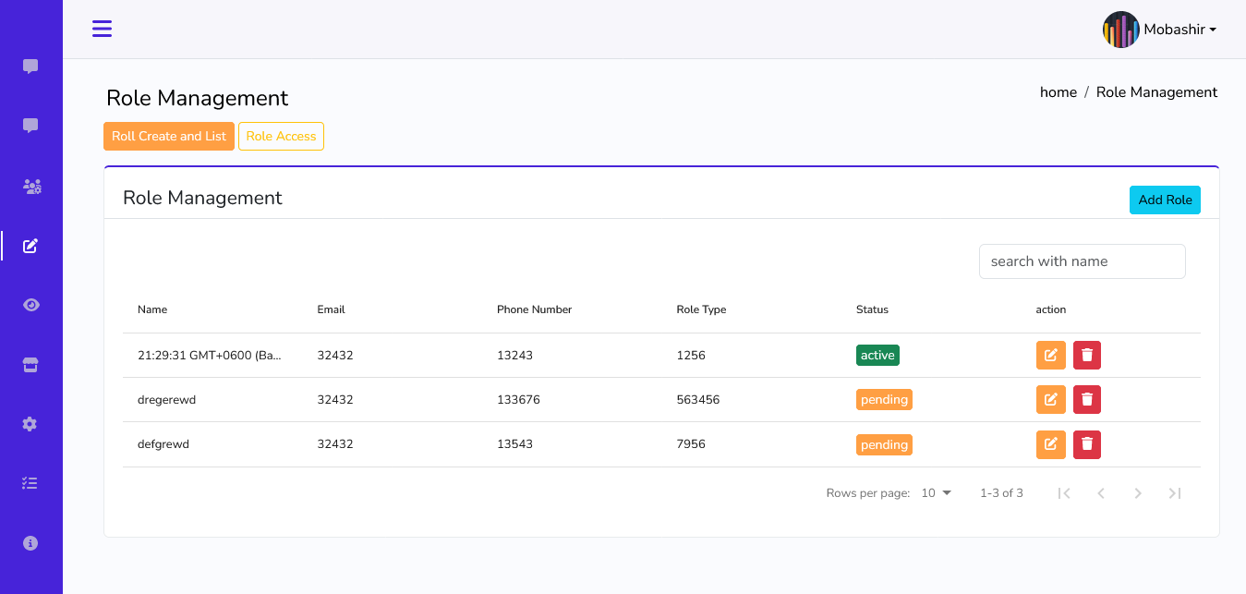The height and width of the screenshot is (594, 1246).
Task: Open the Mobashir user dropdown
Action: click(1160, 30)
